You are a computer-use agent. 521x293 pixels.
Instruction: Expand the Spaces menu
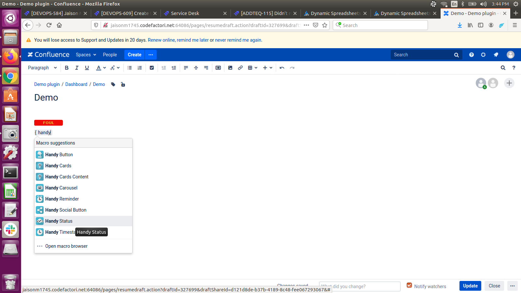coord(86,55)
